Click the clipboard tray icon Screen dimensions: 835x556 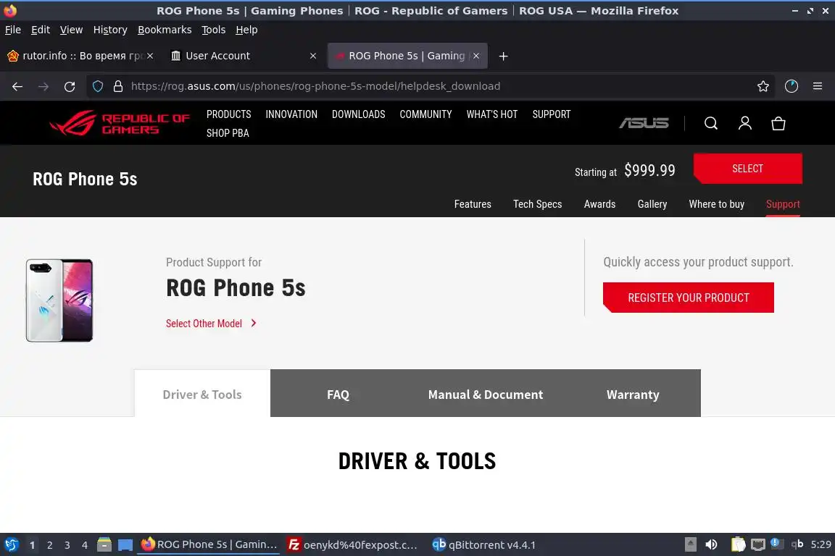point(738,544)
